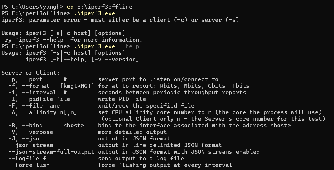Select the "-A, --affinity n[,m]" option
This screenshot has height=170, width=334.
pyautogui.click(x=43, y=112)
